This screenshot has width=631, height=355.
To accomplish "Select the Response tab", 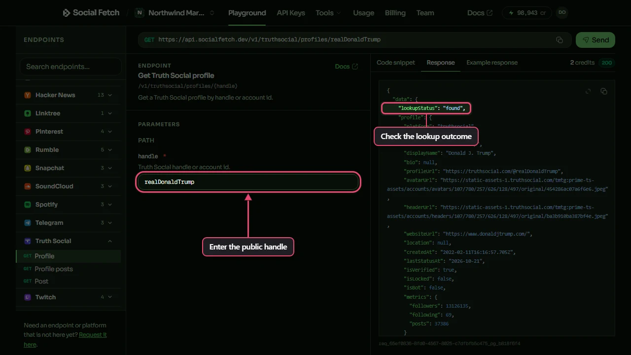I will pos(441,63).
